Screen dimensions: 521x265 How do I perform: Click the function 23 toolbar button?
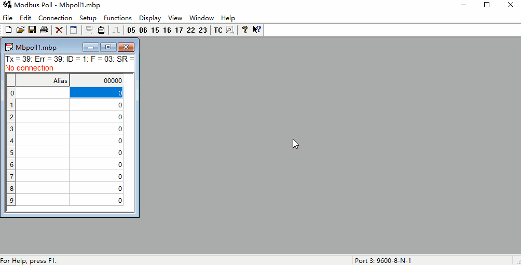tap(202, 30)
